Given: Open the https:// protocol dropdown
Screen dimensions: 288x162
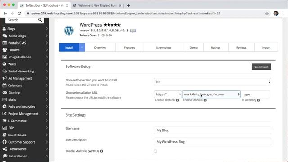Looking at the screenshot, I should pos(168,94).
